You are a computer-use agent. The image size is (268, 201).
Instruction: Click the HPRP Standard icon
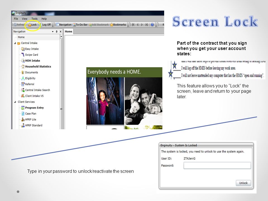coord(23,125)
